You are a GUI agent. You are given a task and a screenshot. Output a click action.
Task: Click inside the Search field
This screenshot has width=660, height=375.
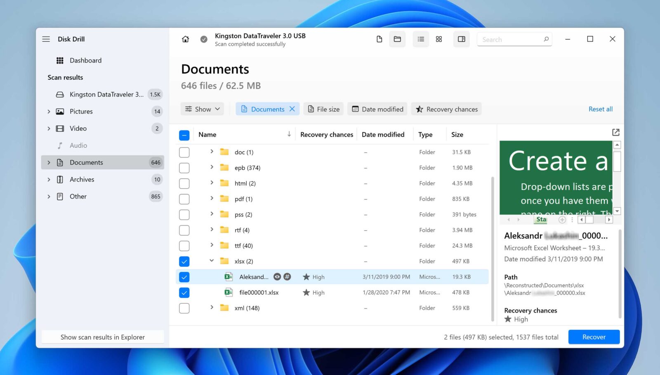coord(511,39)
